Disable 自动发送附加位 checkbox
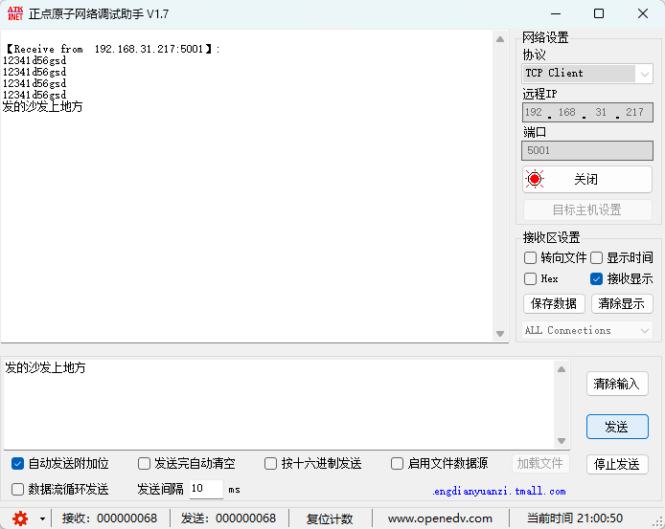 point(17,463)
